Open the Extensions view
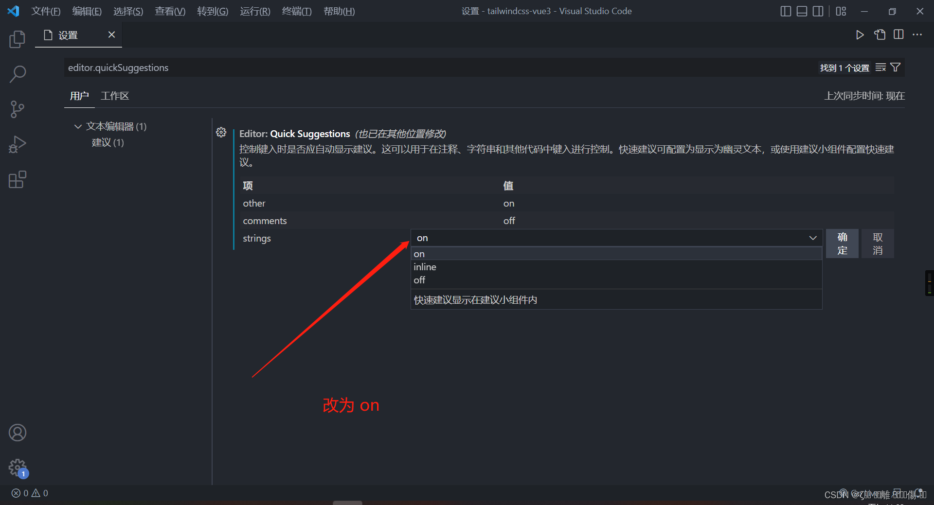Screen dimensions: 934x505 point(18,179)
